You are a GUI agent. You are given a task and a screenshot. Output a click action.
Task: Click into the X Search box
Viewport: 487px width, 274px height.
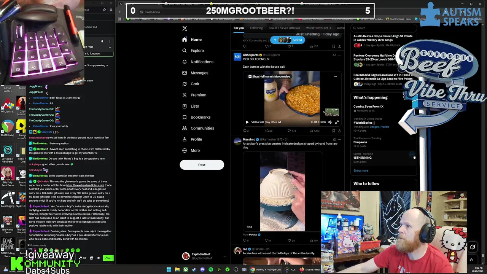pos(384,28)
